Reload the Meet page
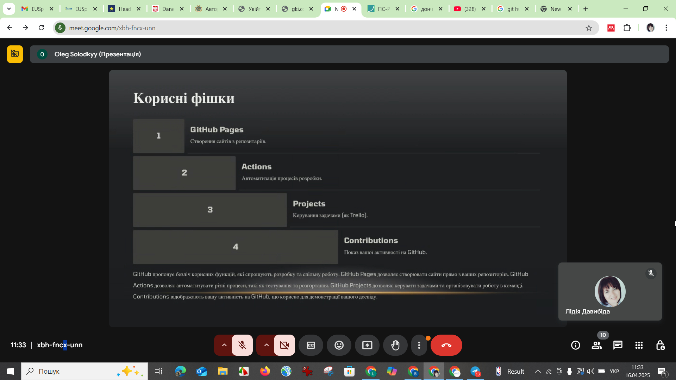 [x=42, y=28]
